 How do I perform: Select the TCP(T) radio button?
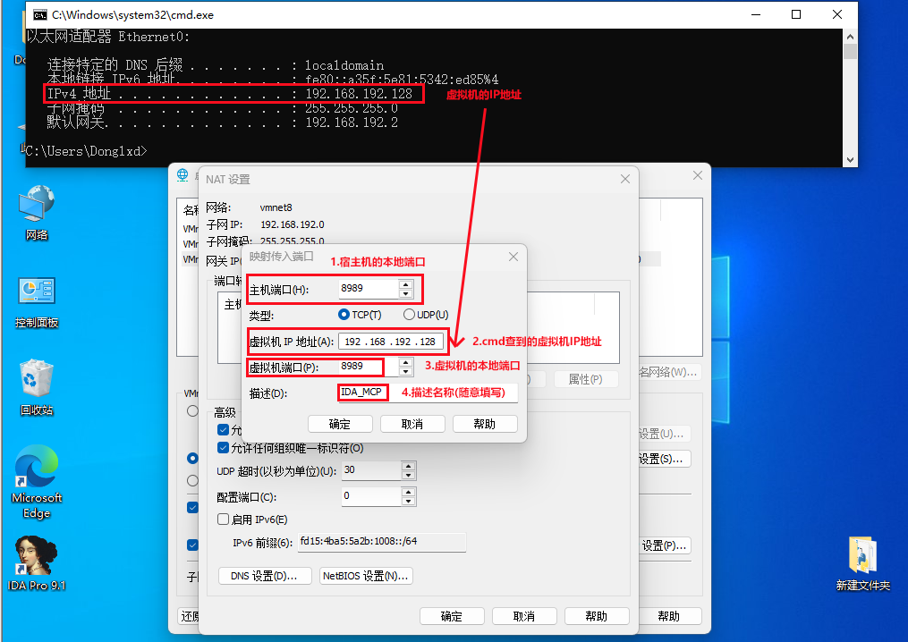pos(344,315)
